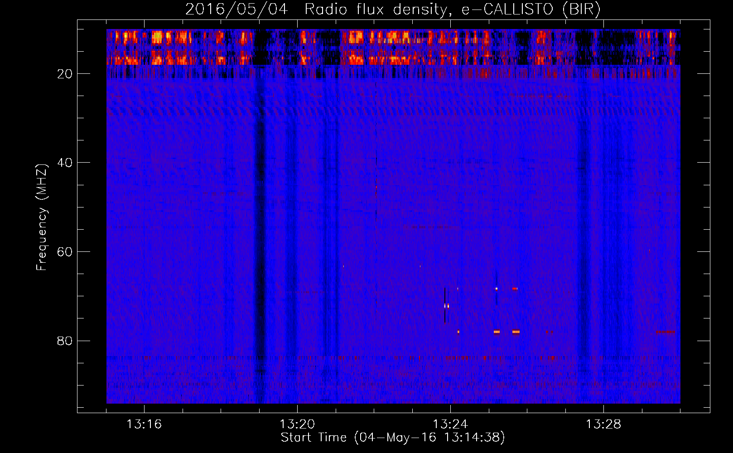This screenshot has width=733, height=453.
Task: Click the 13:28 time tick label
Action: [x=603, y=424]
